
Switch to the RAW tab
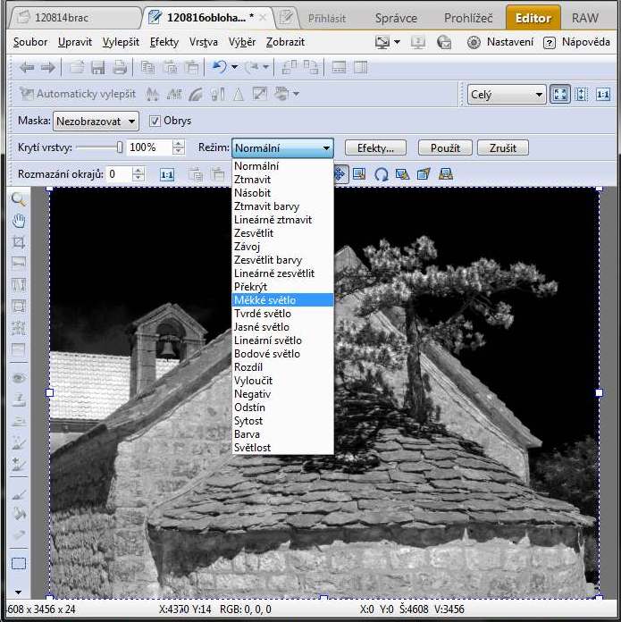point(585,17)
